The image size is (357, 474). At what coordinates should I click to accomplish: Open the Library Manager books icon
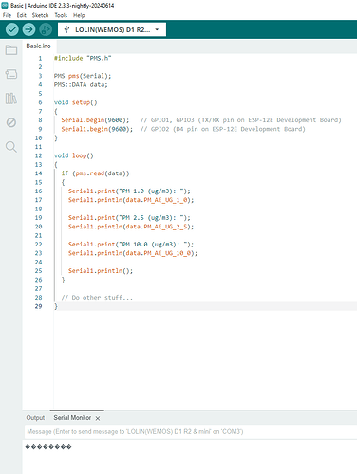11,99
